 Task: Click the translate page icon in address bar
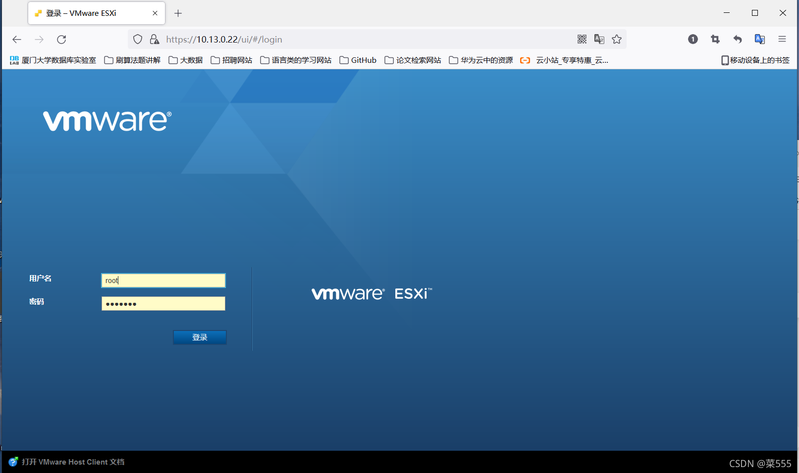point(599,39)
